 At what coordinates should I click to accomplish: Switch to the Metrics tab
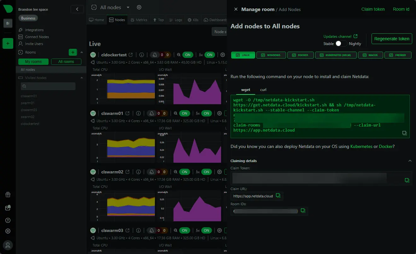click(139, 20)
